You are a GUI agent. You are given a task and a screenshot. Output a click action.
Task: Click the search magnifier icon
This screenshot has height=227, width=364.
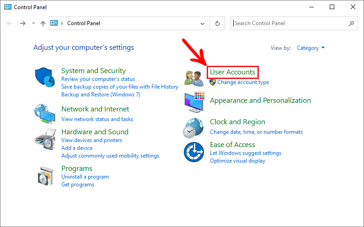point(351,23)
